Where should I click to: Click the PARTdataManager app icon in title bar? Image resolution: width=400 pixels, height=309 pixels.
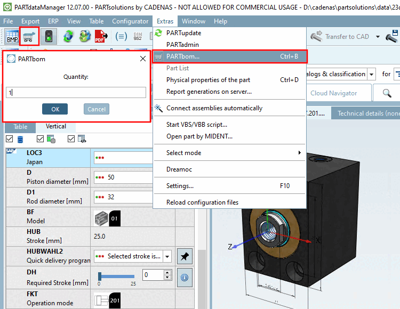tap(7, 7)
